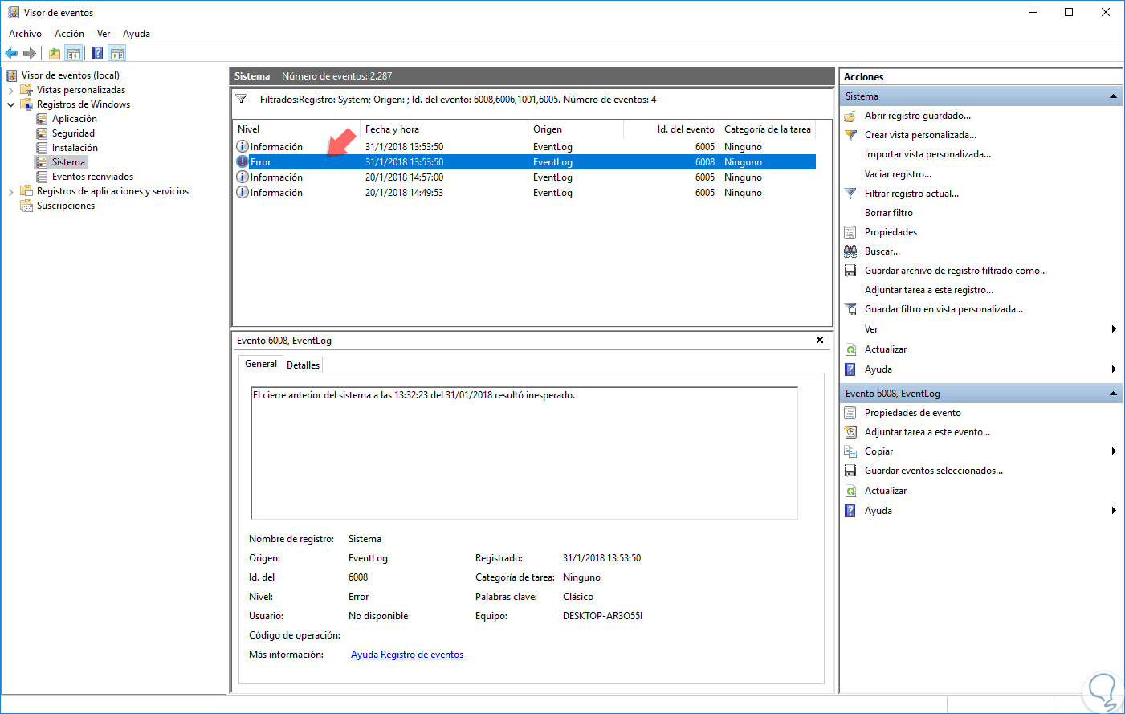
Task: Expand the Vistas personalizadas tree node
Action: click(x=10, y=90)
